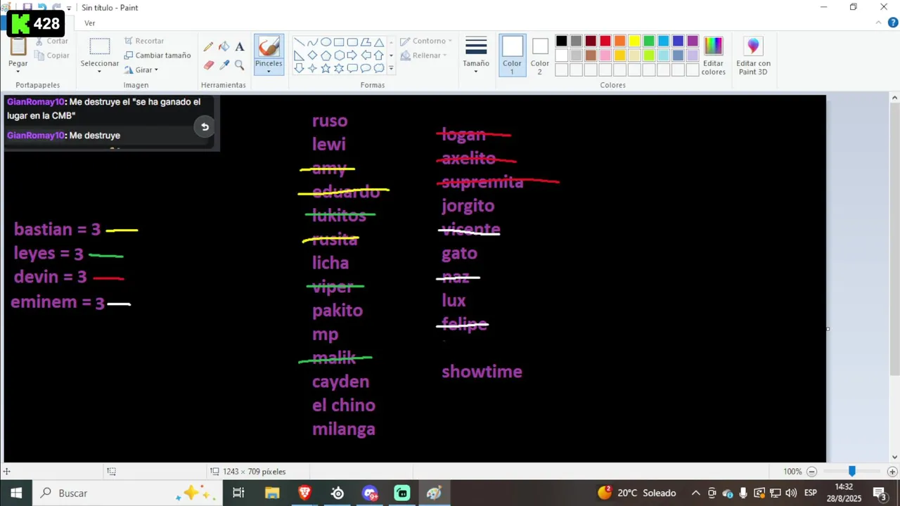Choose the triangle shape

[379, 42]
